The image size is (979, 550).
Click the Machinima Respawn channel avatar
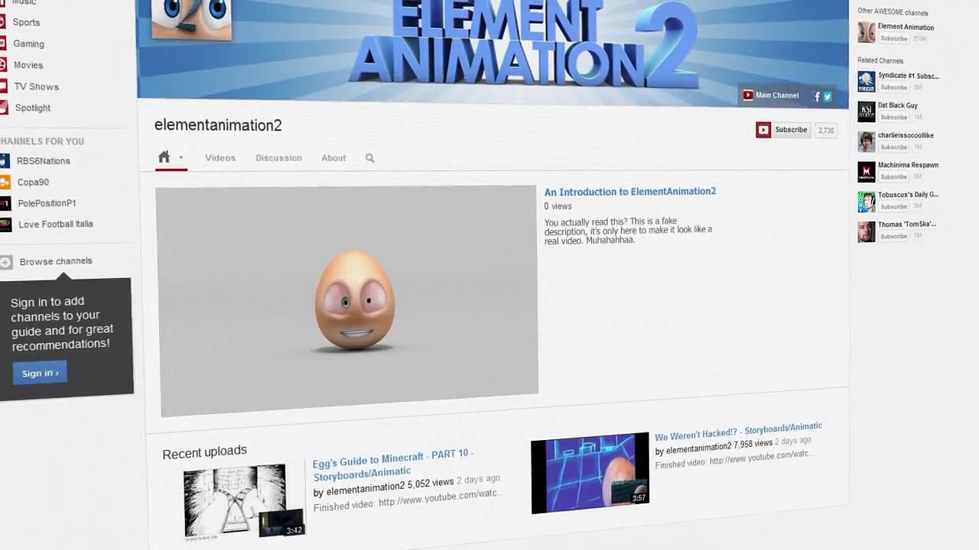point(867,171)
